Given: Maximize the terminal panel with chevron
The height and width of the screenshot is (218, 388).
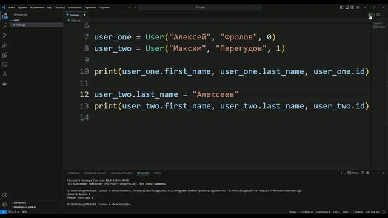Looking at the screenshot, I should (x=378, y=173).
